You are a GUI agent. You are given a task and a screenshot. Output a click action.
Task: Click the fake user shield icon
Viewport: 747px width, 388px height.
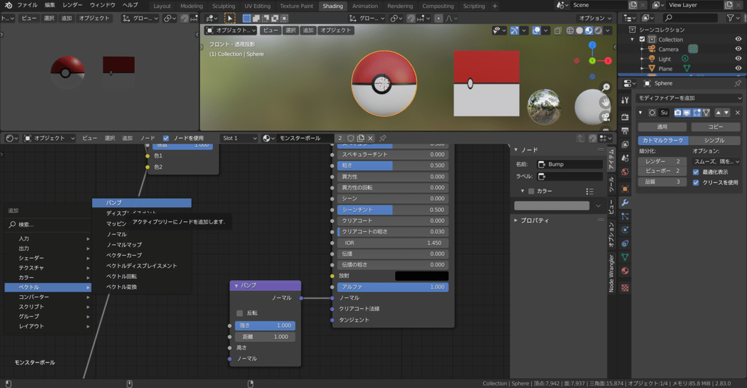[350, 138]
